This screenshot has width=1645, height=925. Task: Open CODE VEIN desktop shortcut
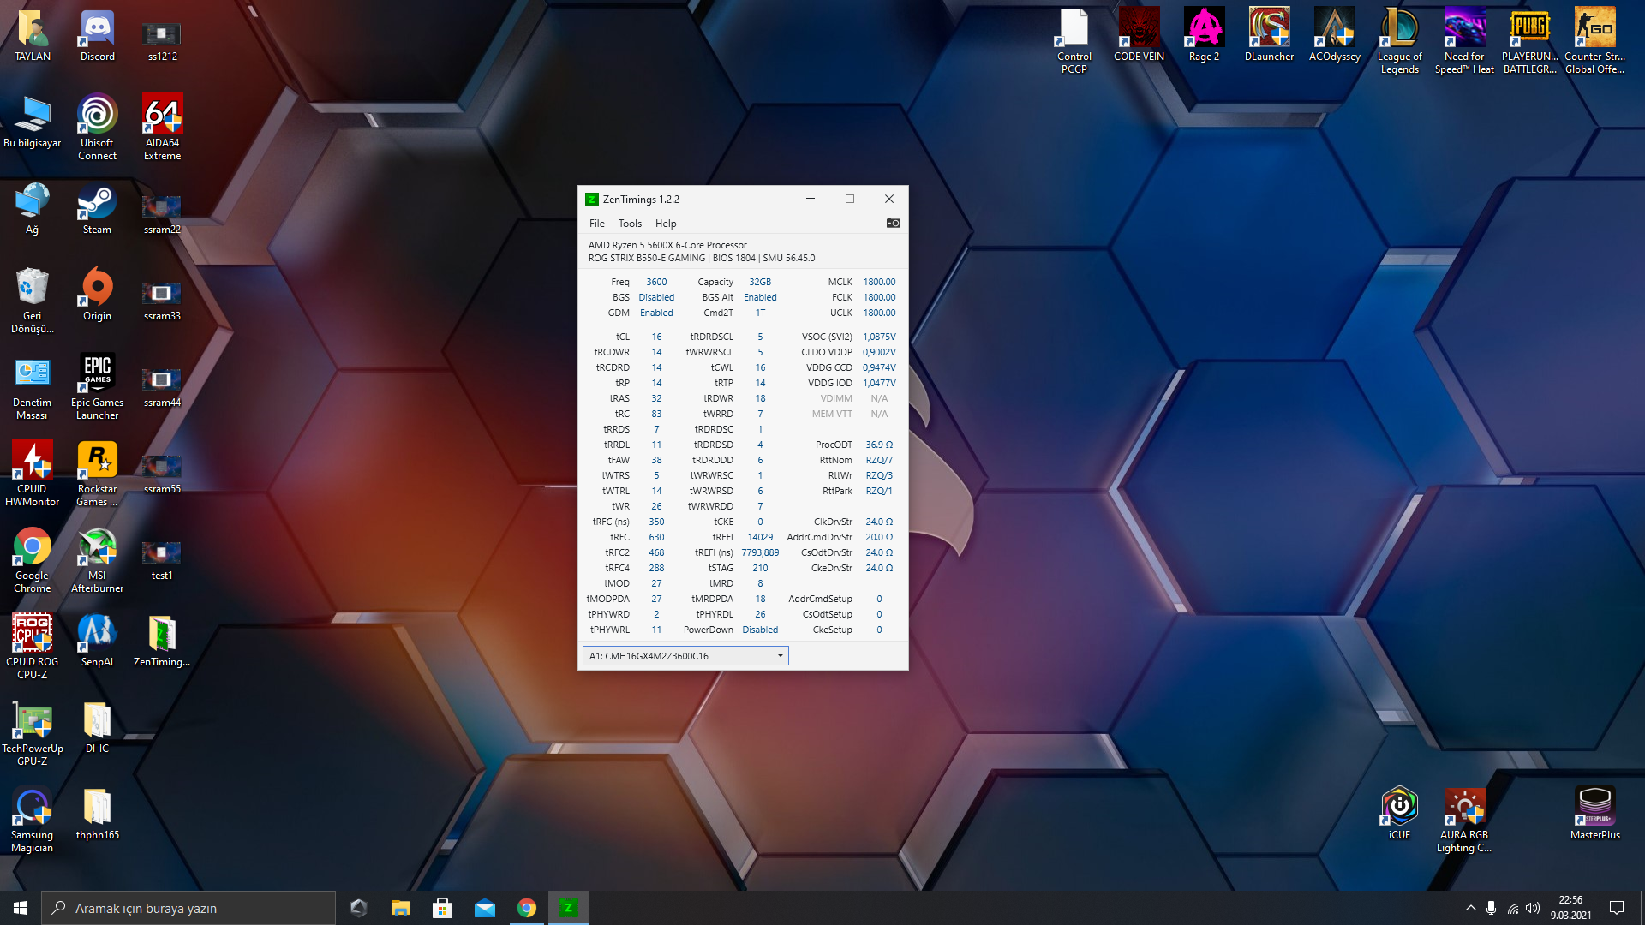(1140, 36)
